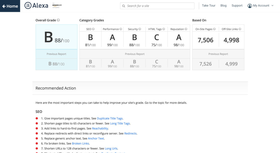Image resolution: width=280 pixels, height=153 pixels.
Task: Click the Alexa logo
Action: pyautogui.click(x=36, y=6)
